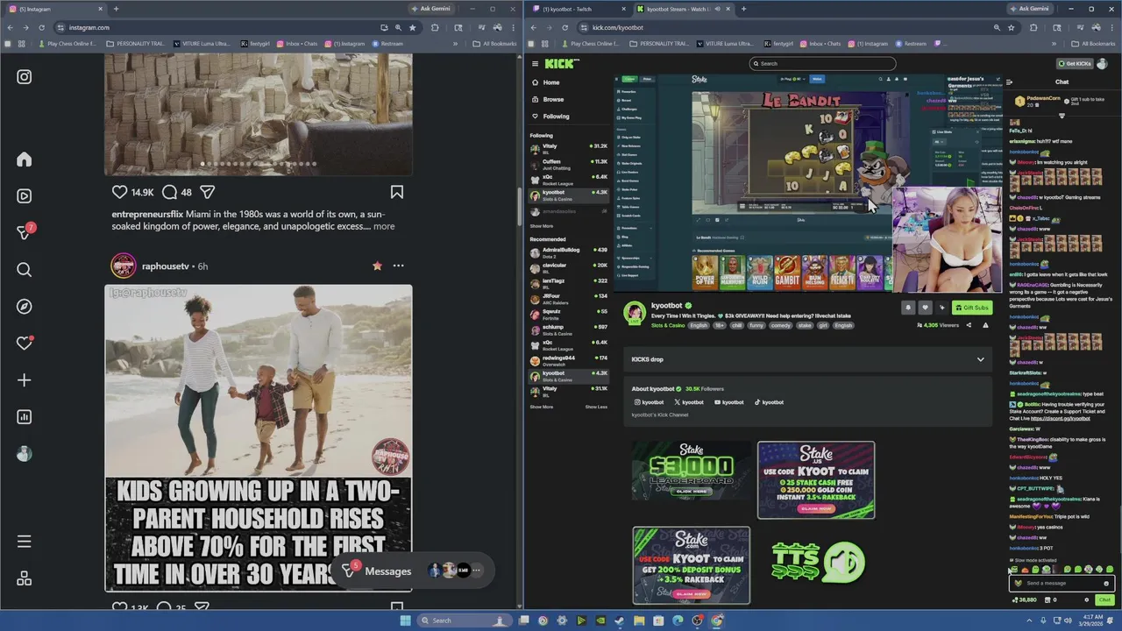This screenshot has width=1122, height=631.
Task: Expand the KICKS drop section chevron
Action: click(980, 359)
